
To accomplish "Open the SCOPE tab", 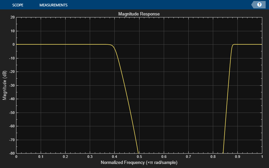I will (17, 5).
